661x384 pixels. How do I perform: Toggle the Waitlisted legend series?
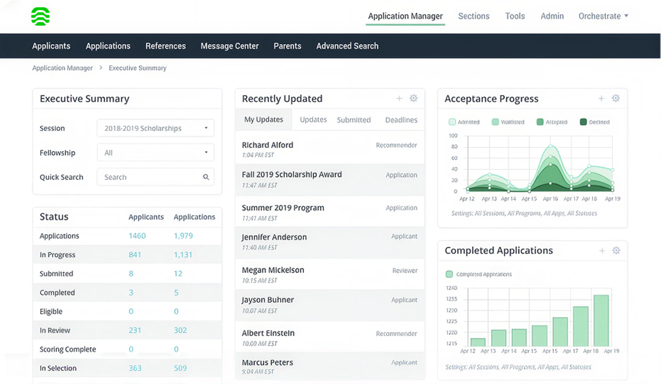tap(508, 122)
